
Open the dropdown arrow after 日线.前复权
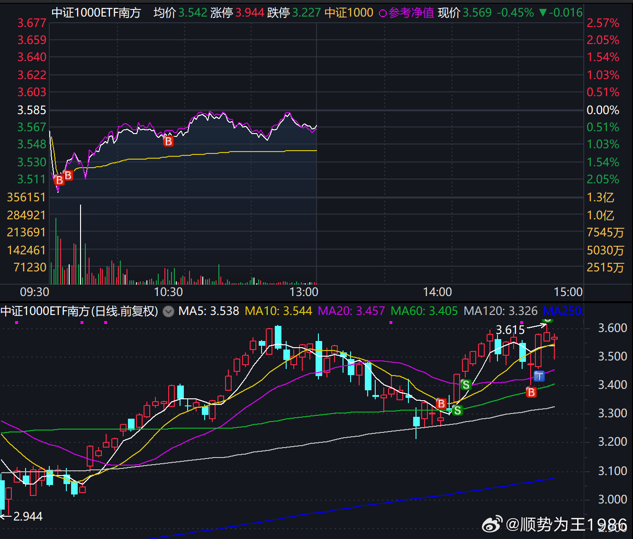pos(168,311)
